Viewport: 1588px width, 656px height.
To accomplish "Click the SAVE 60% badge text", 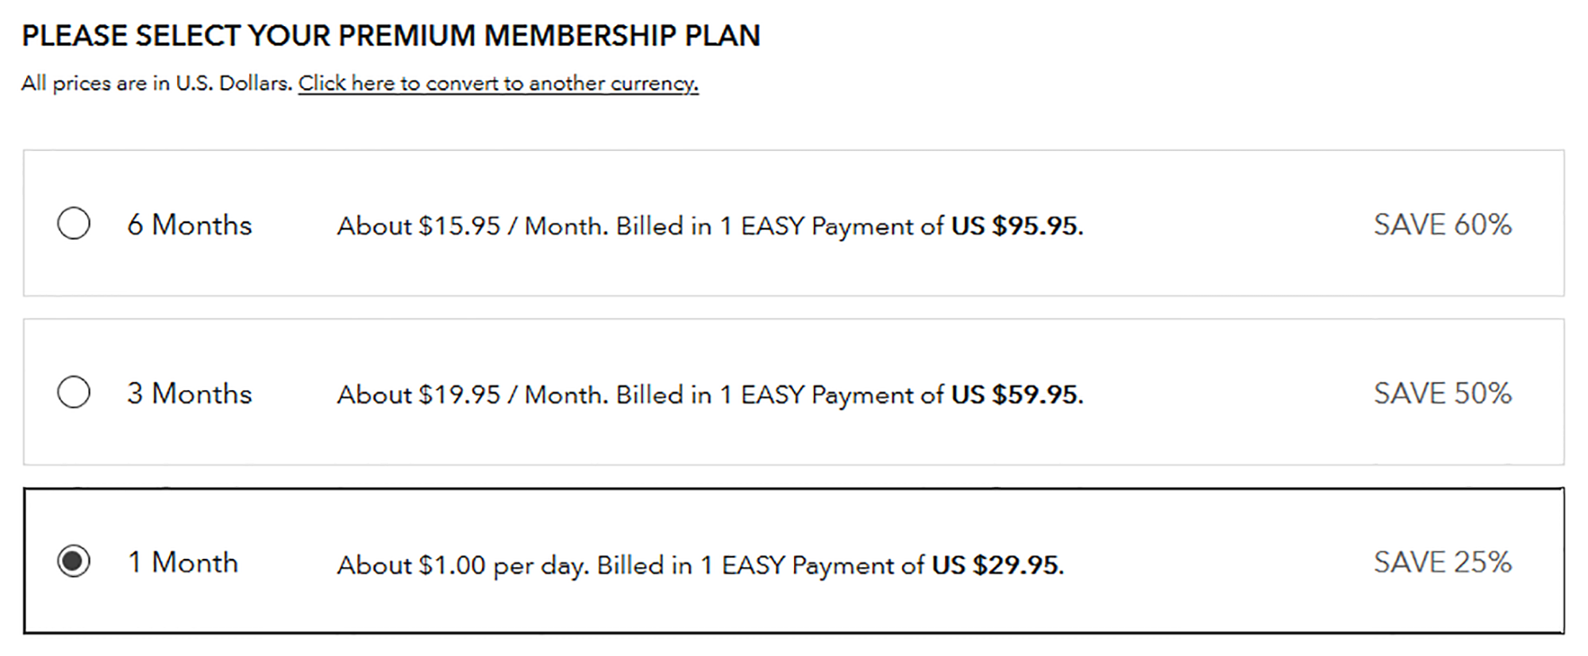I will coord(1442,225).
